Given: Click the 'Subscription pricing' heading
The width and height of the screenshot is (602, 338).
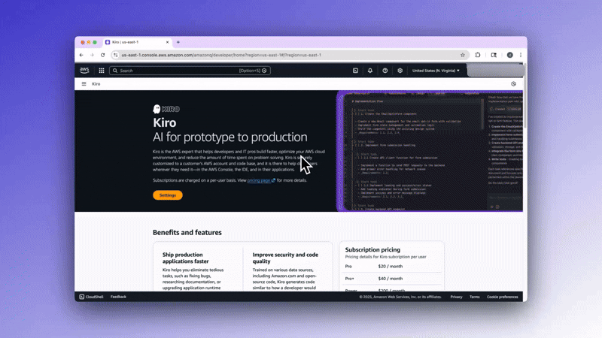Looking at the screenshot, I should [372, 249].
